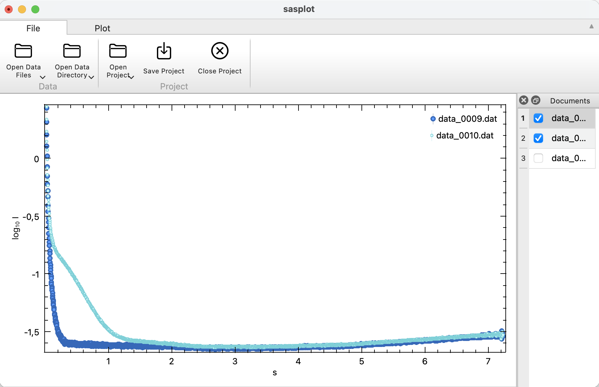Uncheck the second document's checkbox
Image resolution: width=599 pixels, height=387 pixels.
coord(538,138)
